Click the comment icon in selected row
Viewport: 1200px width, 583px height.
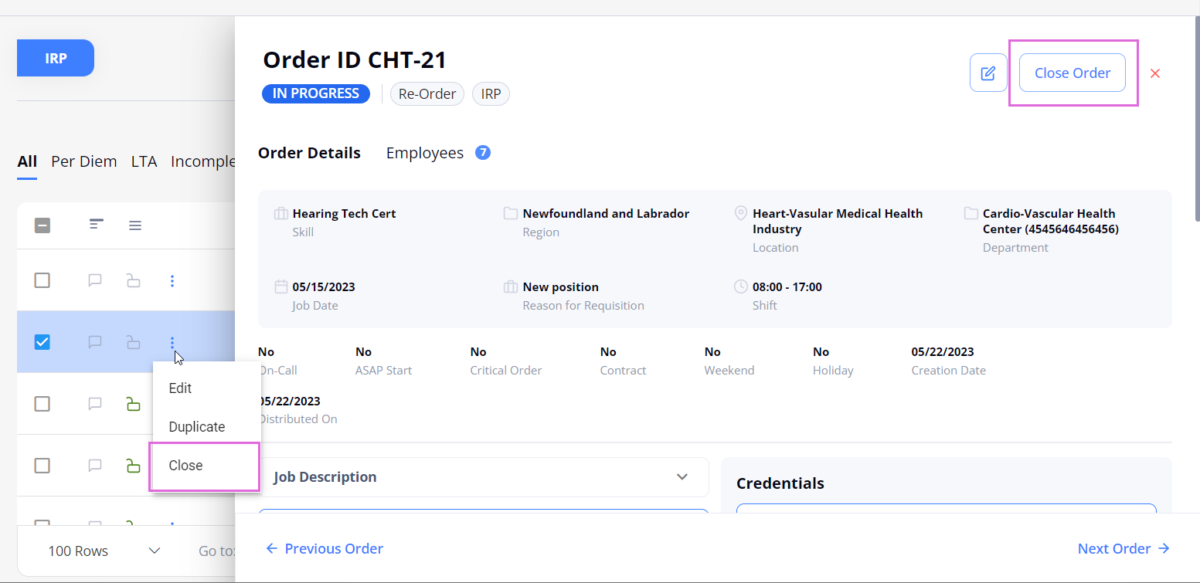(95, 342)
